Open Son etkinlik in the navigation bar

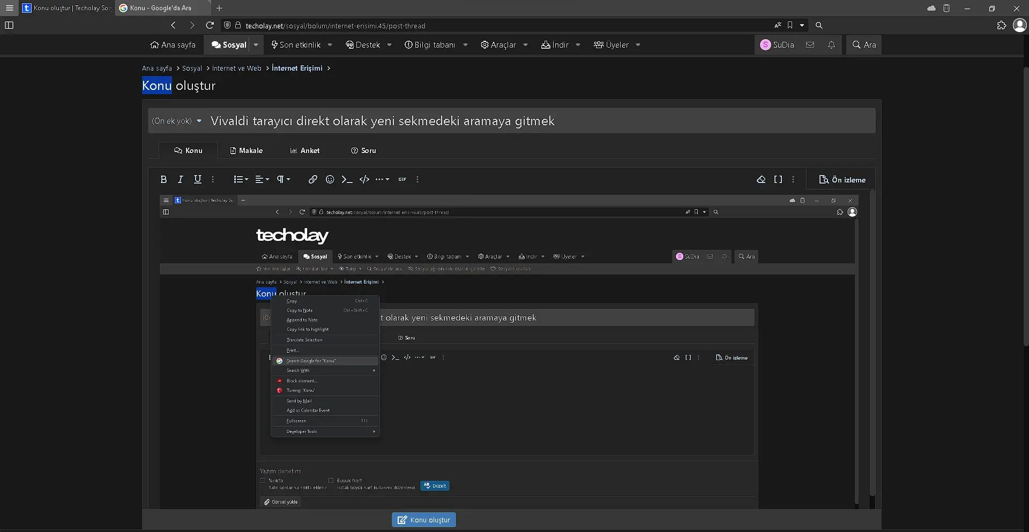point(296,45)
